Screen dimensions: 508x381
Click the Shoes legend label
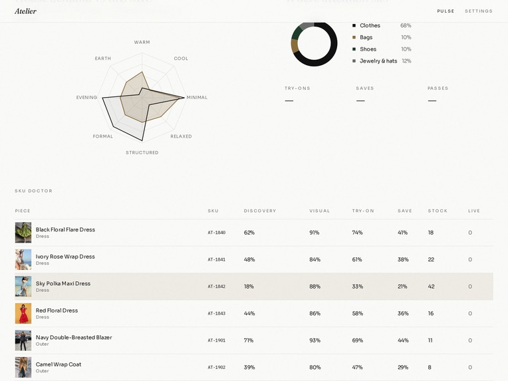tap(368, 49)
